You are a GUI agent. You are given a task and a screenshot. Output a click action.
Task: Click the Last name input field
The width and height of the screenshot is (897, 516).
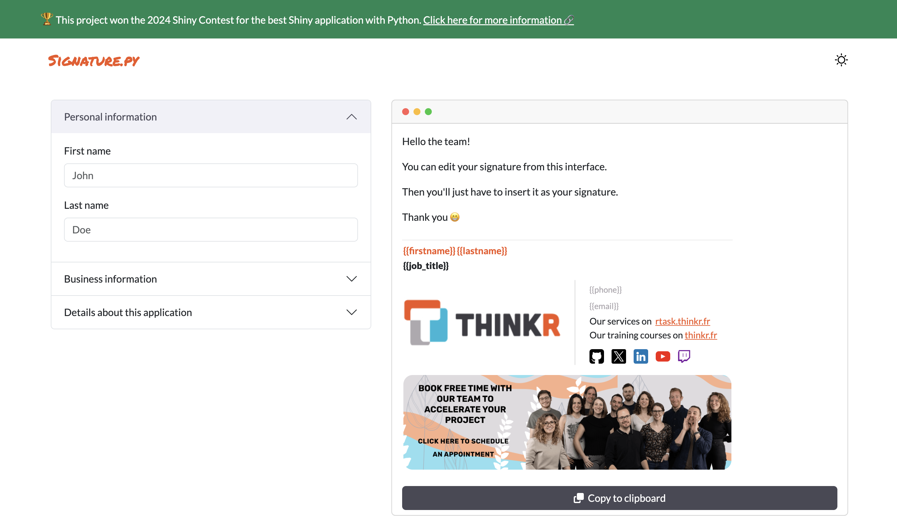[x=211, y=230]
